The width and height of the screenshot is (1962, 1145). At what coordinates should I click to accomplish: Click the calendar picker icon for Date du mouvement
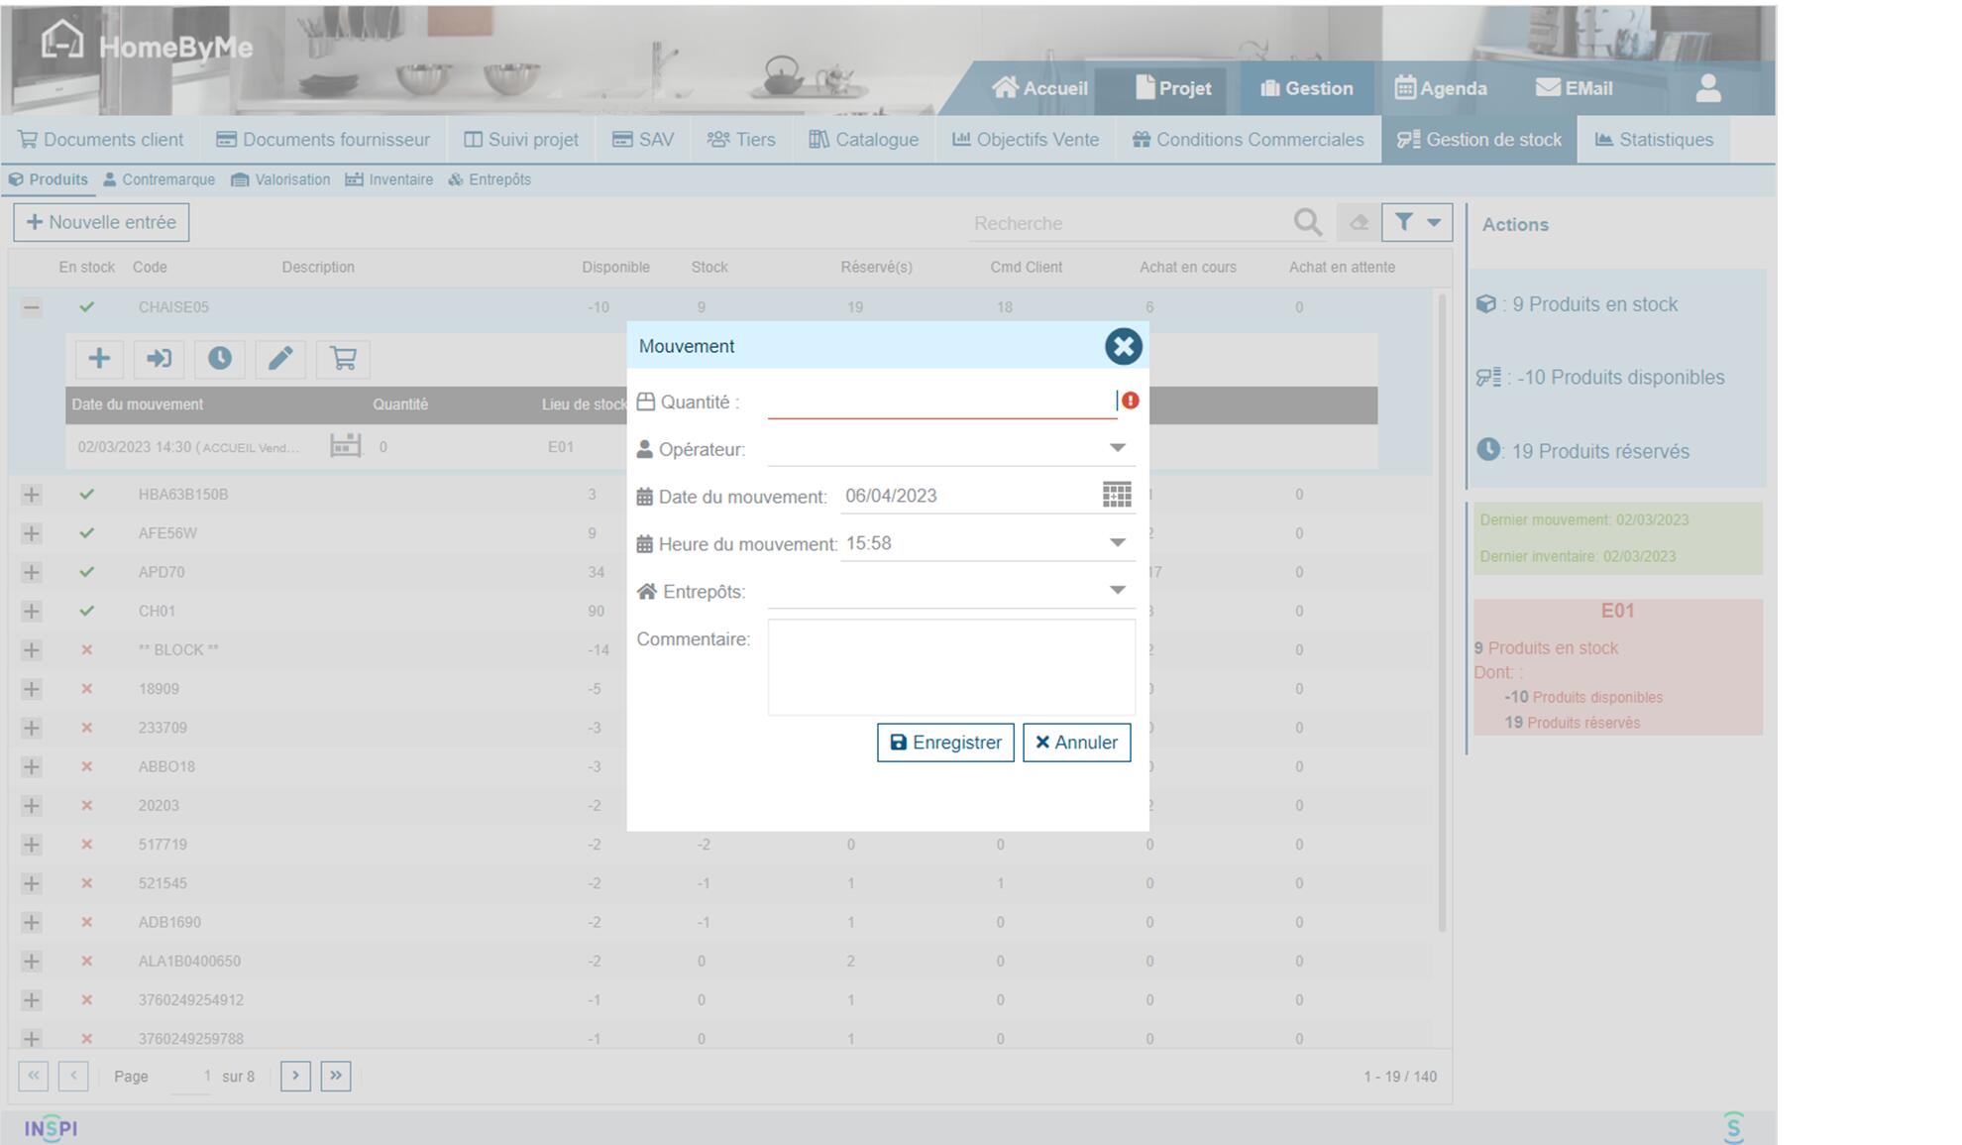click(x=1117, y=496)
